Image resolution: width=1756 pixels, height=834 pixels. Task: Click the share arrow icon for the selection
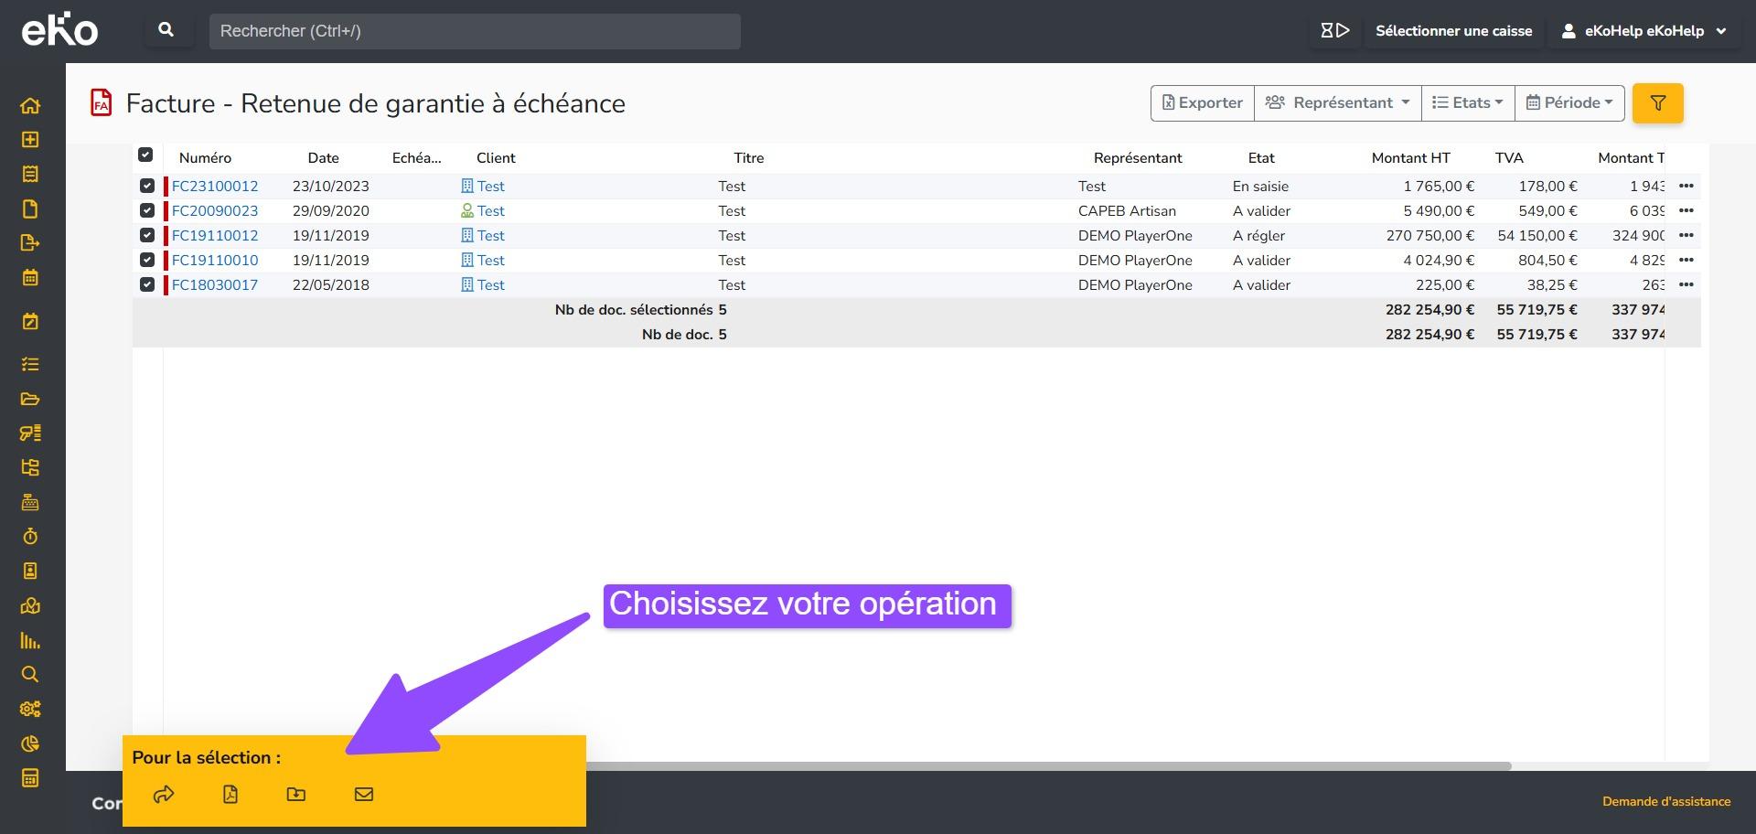[x=164, y=794]
